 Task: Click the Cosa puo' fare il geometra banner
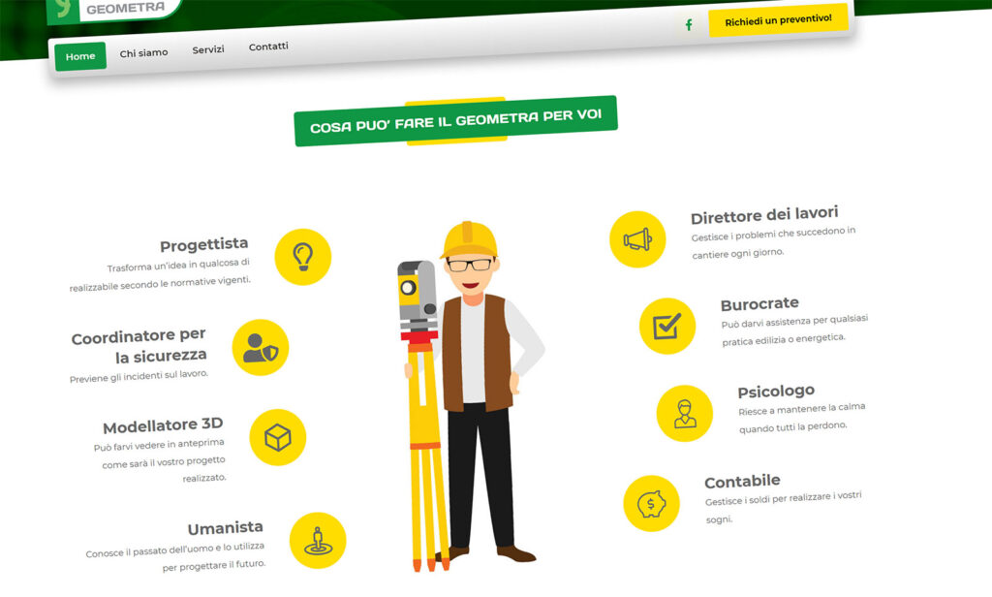[455, 120]
